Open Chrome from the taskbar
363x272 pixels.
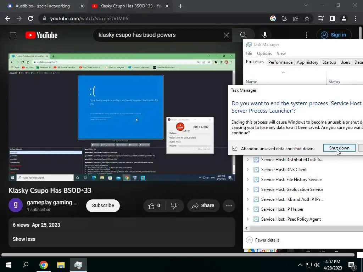coord(43,265)
